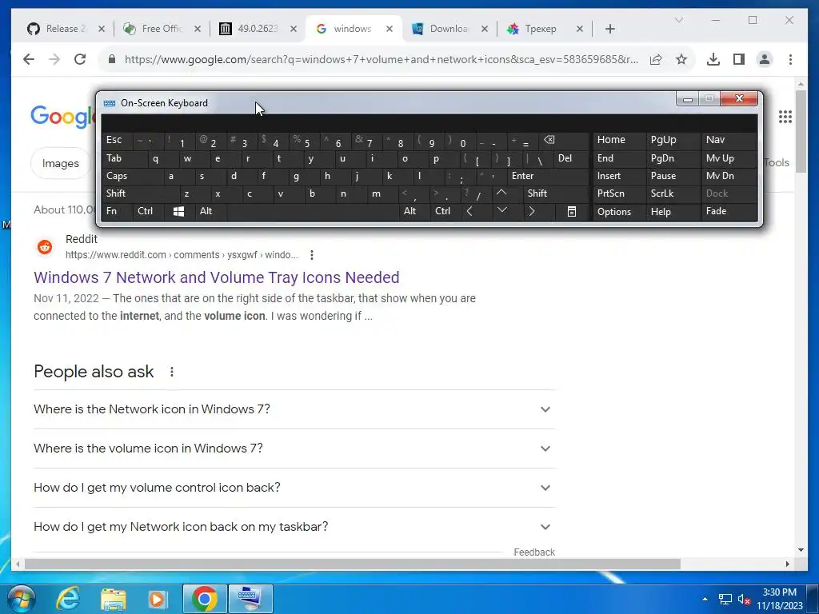Open the Chrome profile avatar
Image resolution: width=819 pixels, height=614 pixels.
(x=764, y=59)
